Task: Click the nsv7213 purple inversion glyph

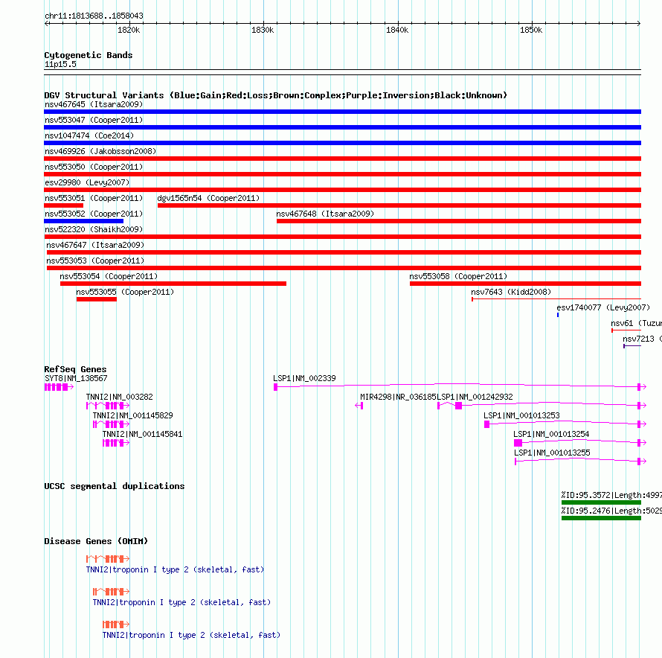Action: 632,346
